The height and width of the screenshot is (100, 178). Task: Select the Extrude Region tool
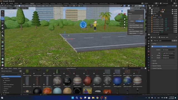pos(3,42)
